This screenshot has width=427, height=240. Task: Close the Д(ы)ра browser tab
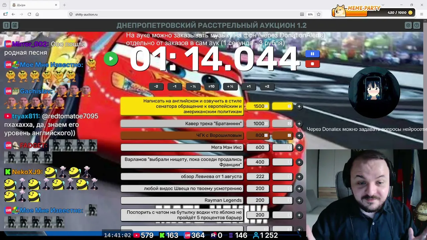pyautogui.click(x=56, y=5)
